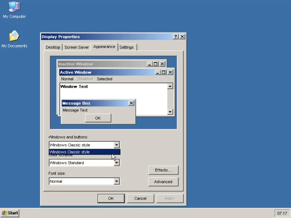The width and height of the screenshot is (291, 218).
Task: Click the preview scrollbar up arrow
Action: (170, 86)
